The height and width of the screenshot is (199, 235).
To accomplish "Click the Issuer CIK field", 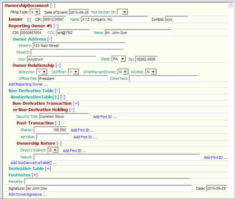I will (x=54, y=19).
